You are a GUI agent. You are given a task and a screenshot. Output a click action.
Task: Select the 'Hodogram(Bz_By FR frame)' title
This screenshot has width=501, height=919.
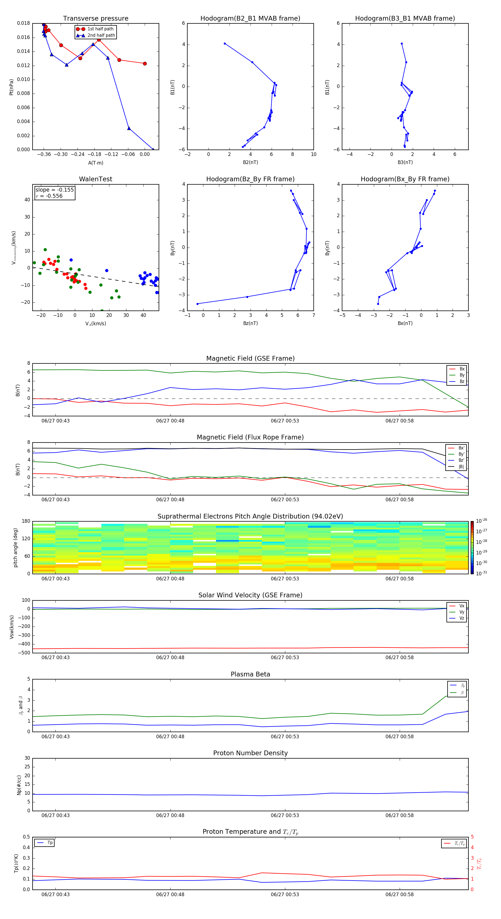pyautogui.click(x=250, y=179)
